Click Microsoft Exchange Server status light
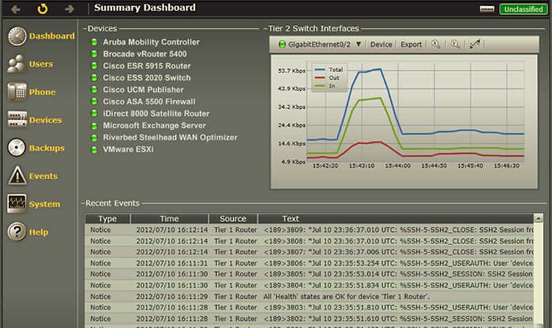The height and width of the screenshot is (328, 552). 94,126
